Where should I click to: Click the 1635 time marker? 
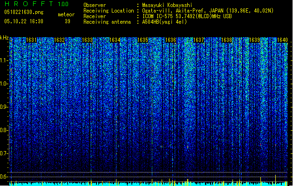tap(143, 40)
